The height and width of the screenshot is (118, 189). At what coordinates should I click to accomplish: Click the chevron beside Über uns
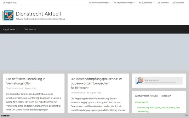point(35,30)
